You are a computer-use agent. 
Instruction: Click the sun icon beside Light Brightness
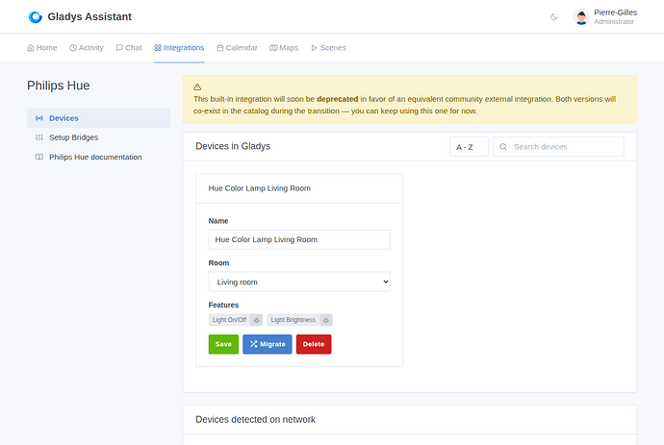325,320
